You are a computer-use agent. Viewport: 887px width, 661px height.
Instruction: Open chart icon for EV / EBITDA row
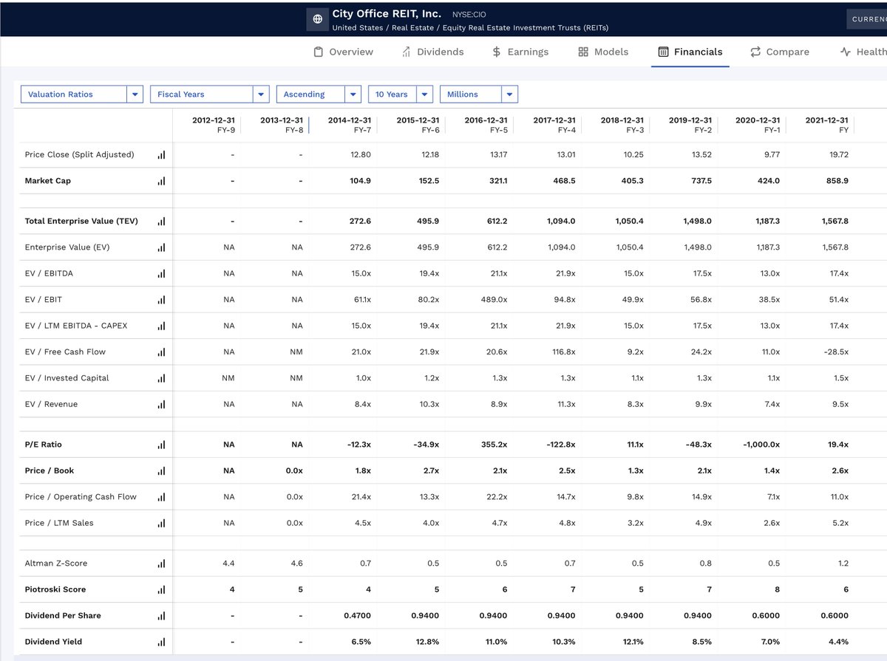[161, 274]
